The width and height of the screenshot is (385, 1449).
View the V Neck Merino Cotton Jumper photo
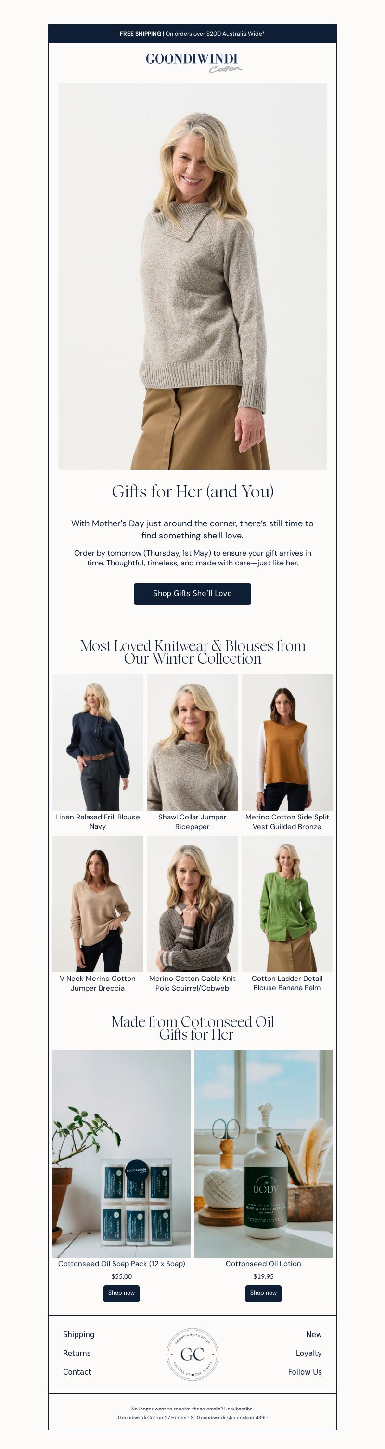[x=98, y=903]
